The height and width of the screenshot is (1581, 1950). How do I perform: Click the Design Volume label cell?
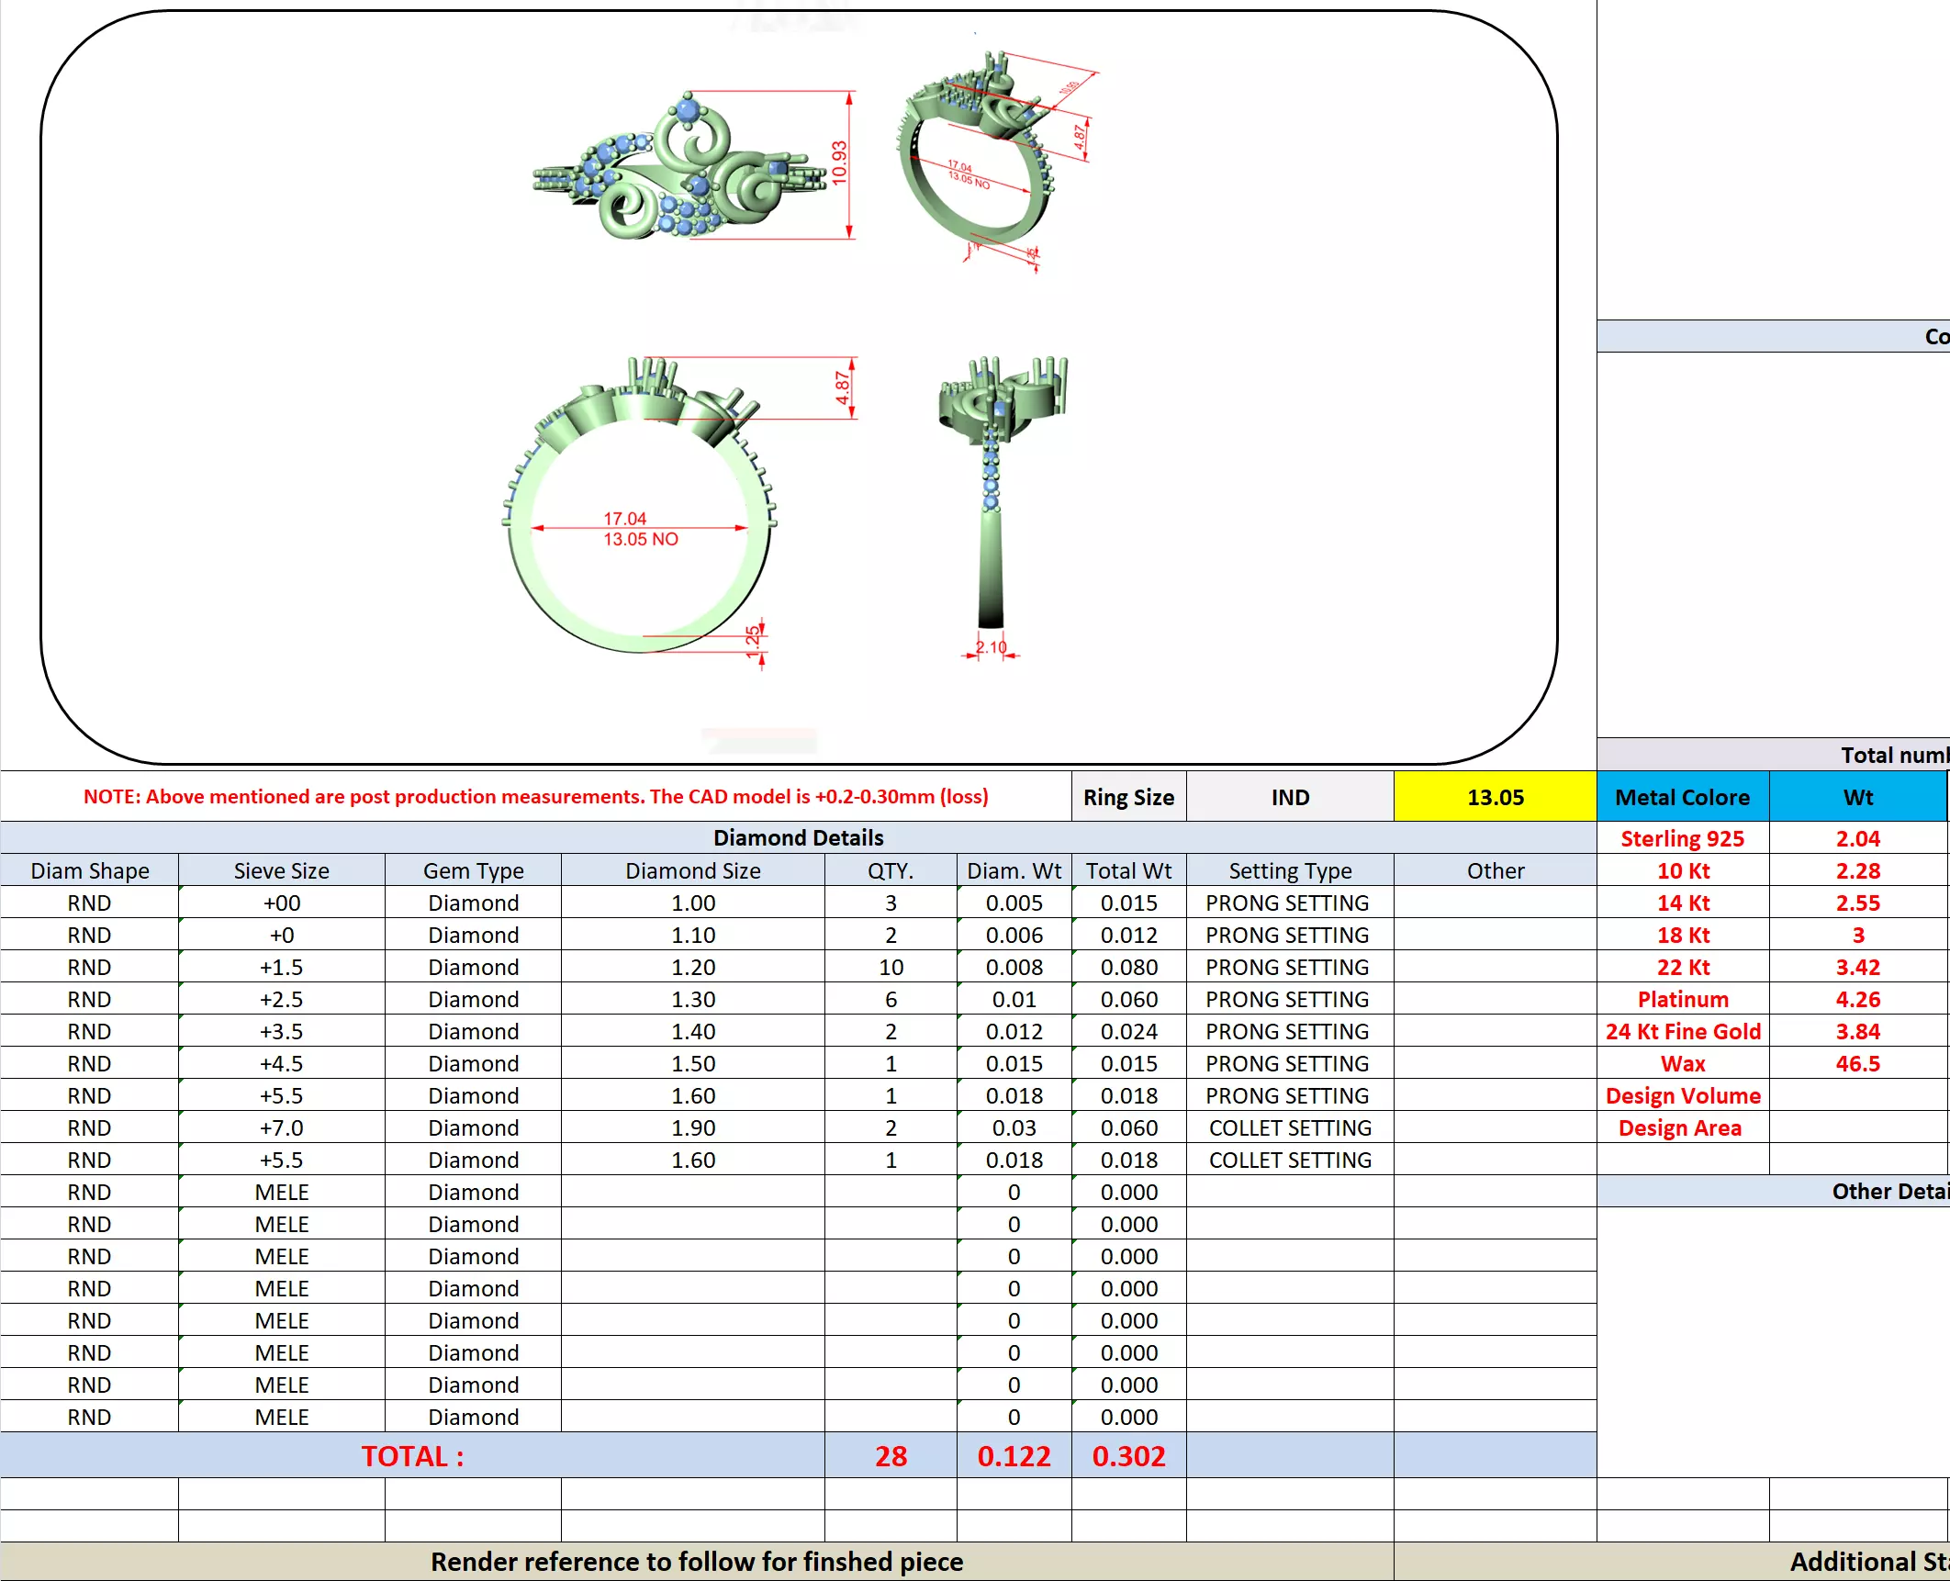coord(1682,1095)
